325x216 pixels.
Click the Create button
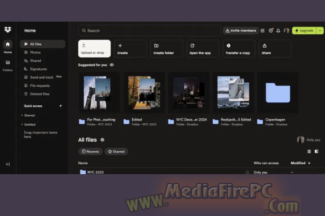(130, 49)
